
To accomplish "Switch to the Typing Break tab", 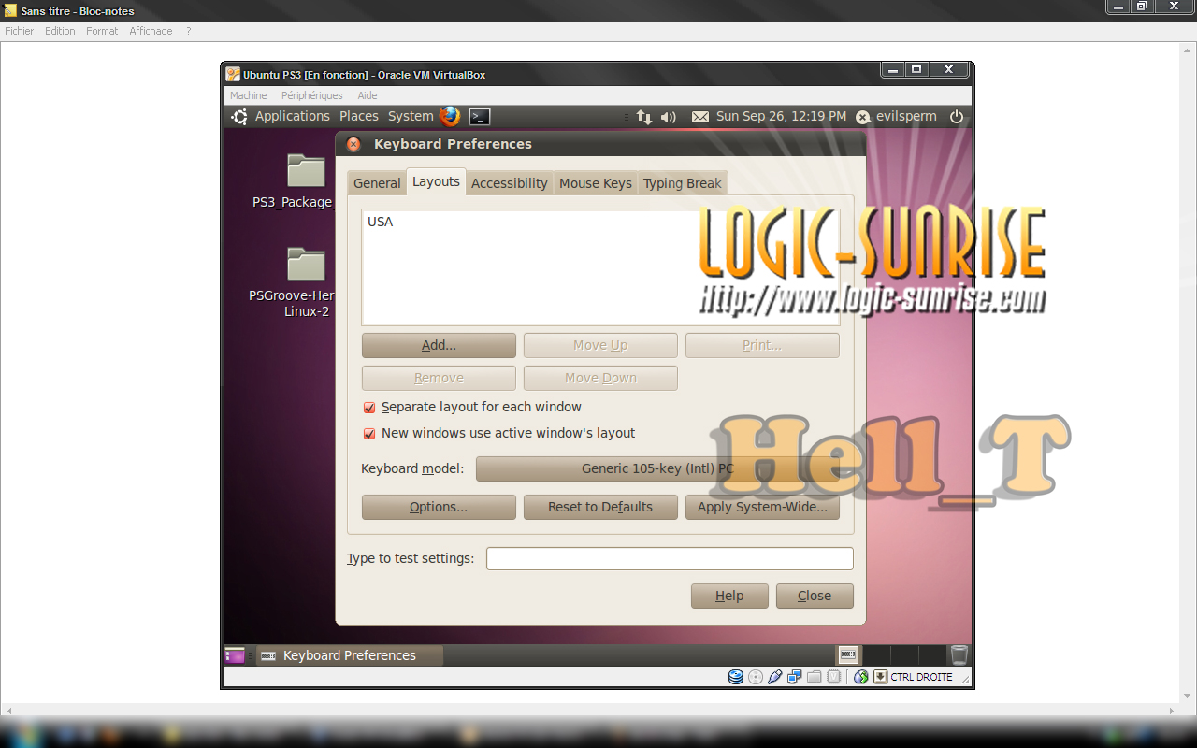I will click(x=683, y=183).
